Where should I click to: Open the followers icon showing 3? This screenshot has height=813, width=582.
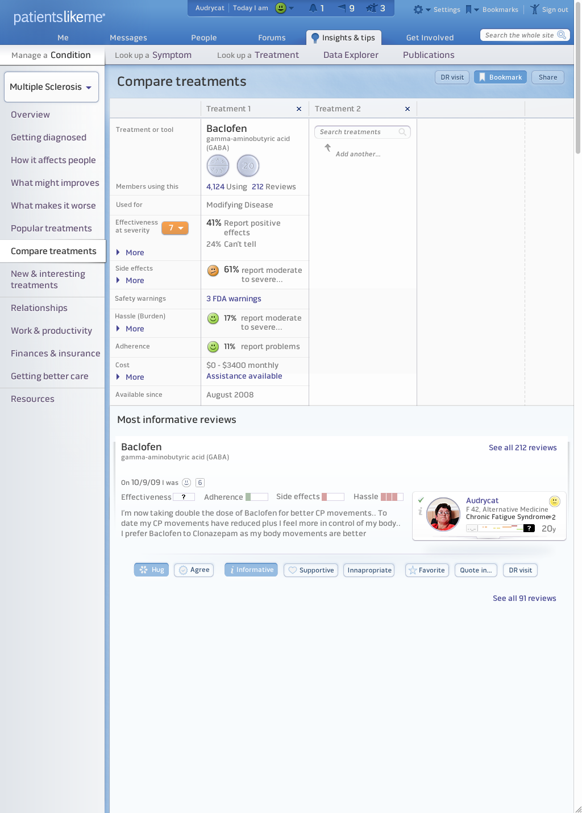[x=372, y=8]
